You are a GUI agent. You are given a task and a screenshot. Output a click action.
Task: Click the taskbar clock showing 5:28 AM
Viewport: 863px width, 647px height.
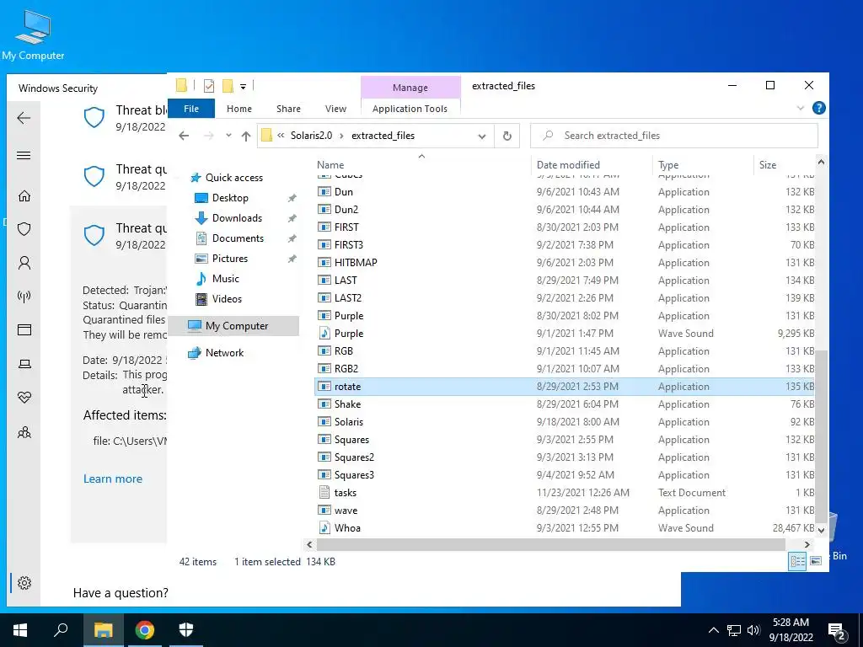[x=791, y=630]
